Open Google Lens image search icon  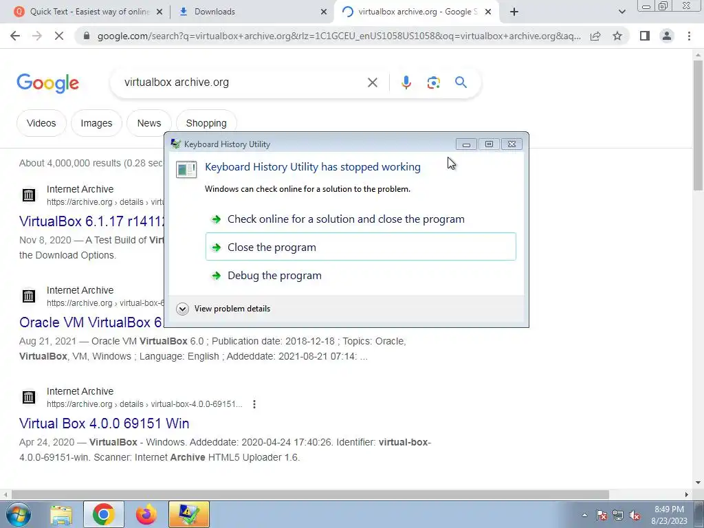click(x=433, y=82)
